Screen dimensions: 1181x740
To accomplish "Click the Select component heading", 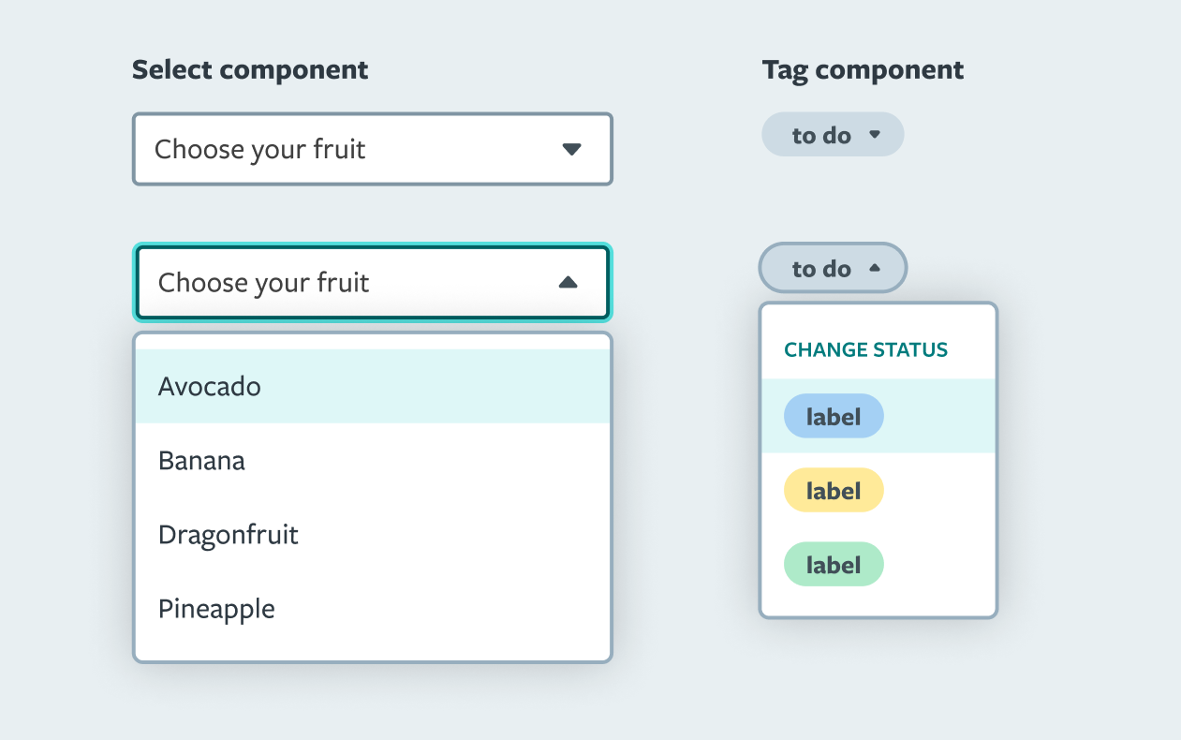I will pyautogui.click(x=250, y=70).
